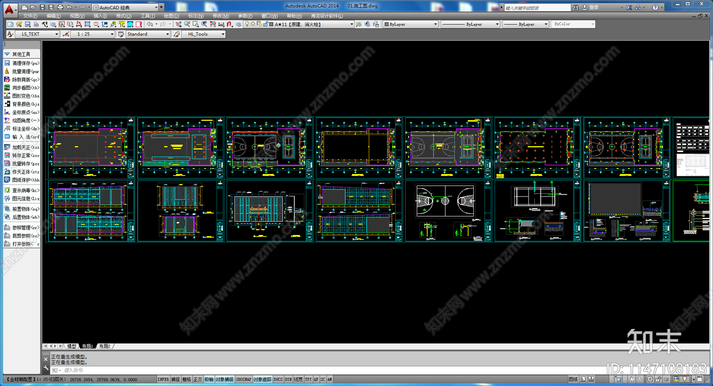
Task: Open the 格式(O) menu
Action: (124, 16)
